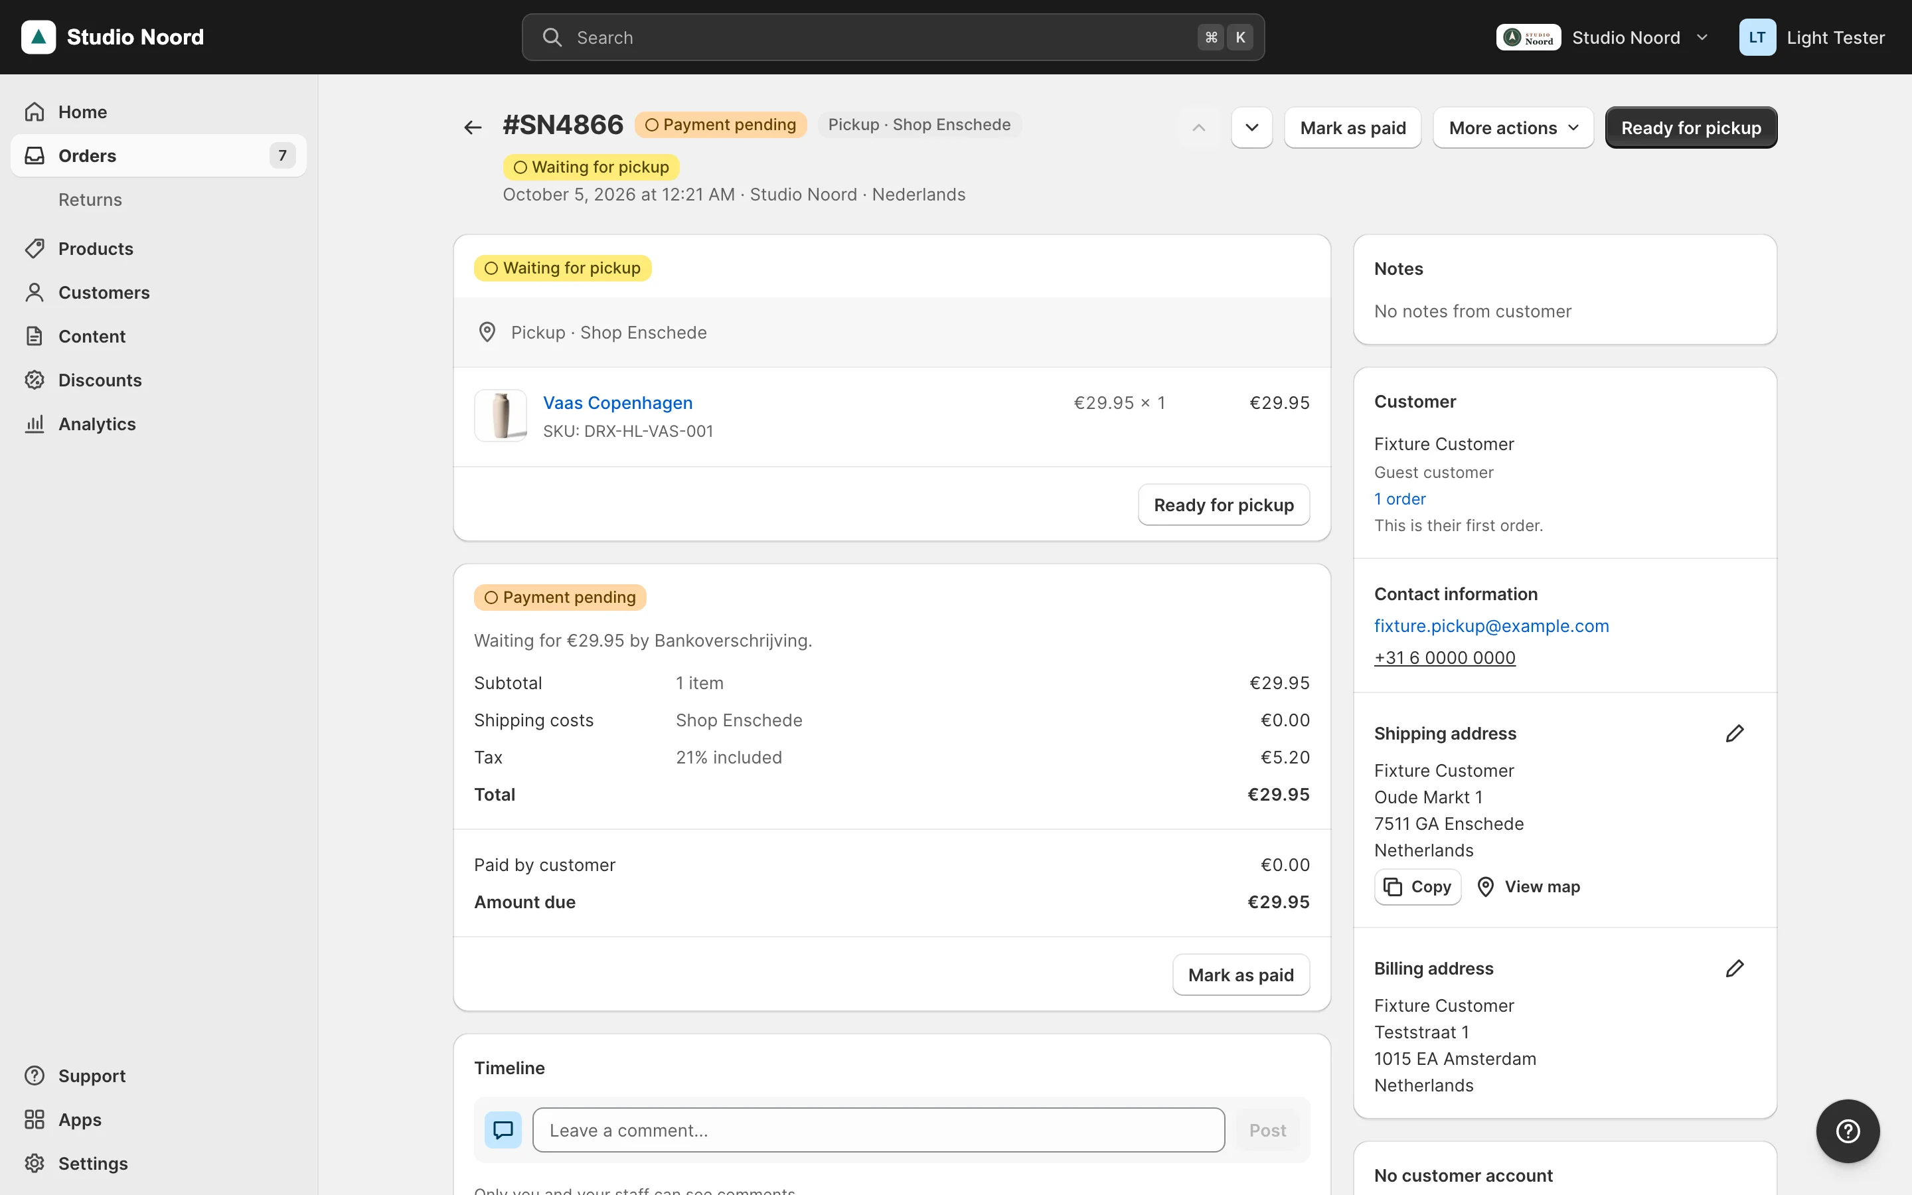
Task: Click the Studio Noord logo icon
Action: [38, 37]
